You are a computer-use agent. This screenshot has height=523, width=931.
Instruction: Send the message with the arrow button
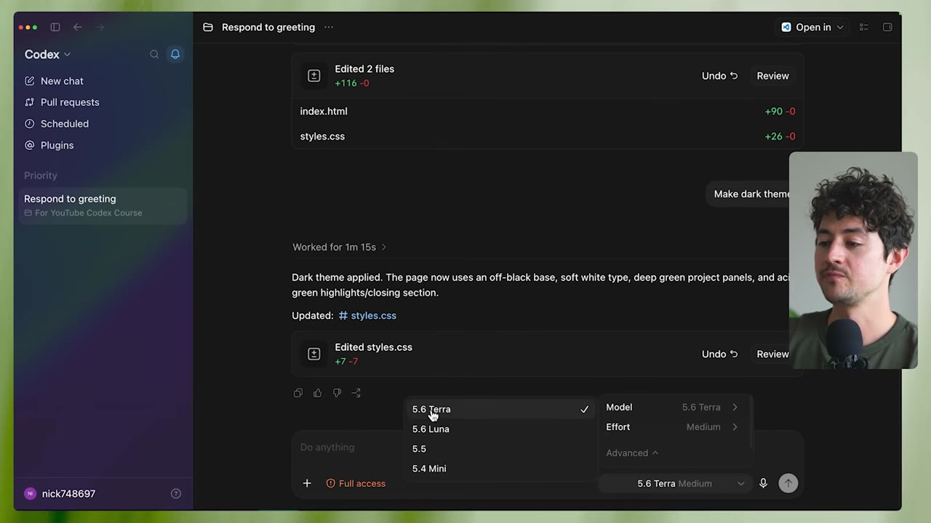point(788,484)
